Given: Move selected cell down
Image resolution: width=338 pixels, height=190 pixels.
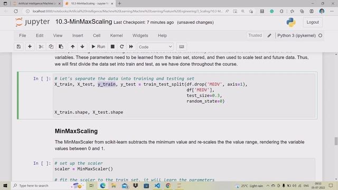Looking at the screenshot, I should tap(82, 47).
